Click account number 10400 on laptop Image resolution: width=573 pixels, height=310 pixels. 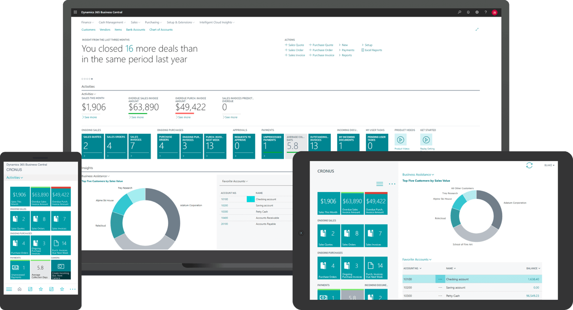coord(224,218)
